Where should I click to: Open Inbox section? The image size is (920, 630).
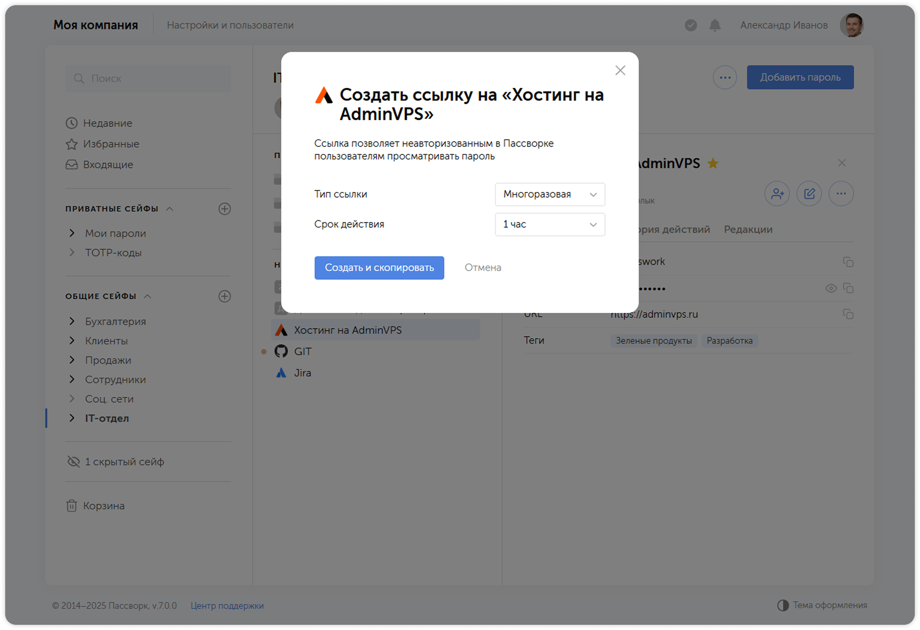pyautogui.click(x=99, y=164)
